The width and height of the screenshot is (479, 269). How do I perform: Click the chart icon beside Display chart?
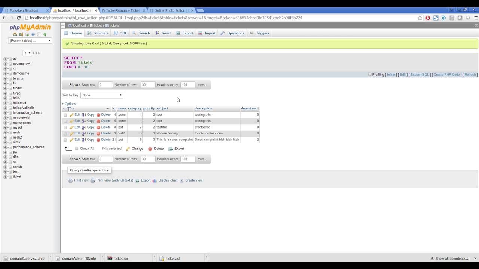click(155, 180)
